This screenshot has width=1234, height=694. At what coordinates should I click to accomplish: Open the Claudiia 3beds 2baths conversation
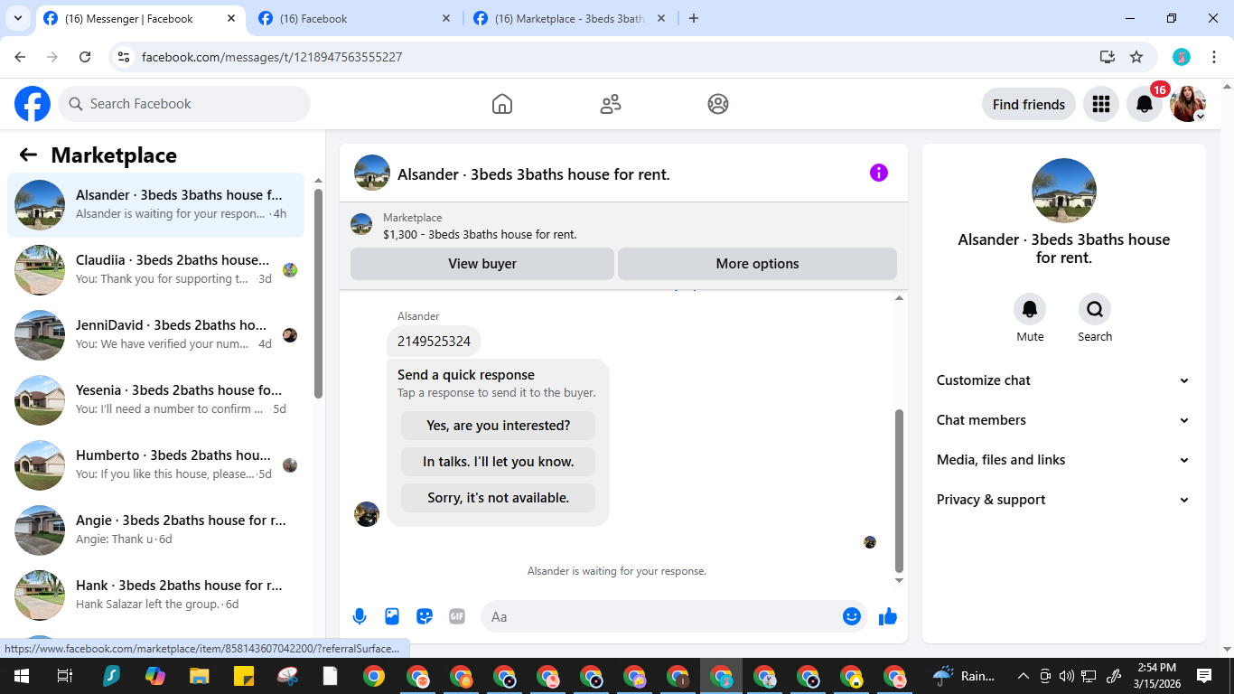(155, 270)
